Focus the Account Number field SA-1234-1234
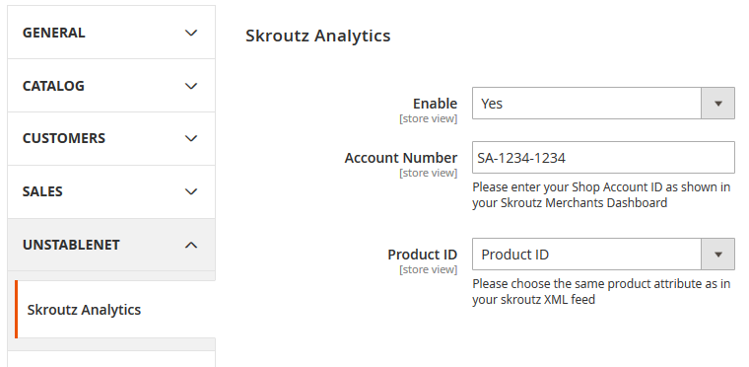 [x=603, y=158]
